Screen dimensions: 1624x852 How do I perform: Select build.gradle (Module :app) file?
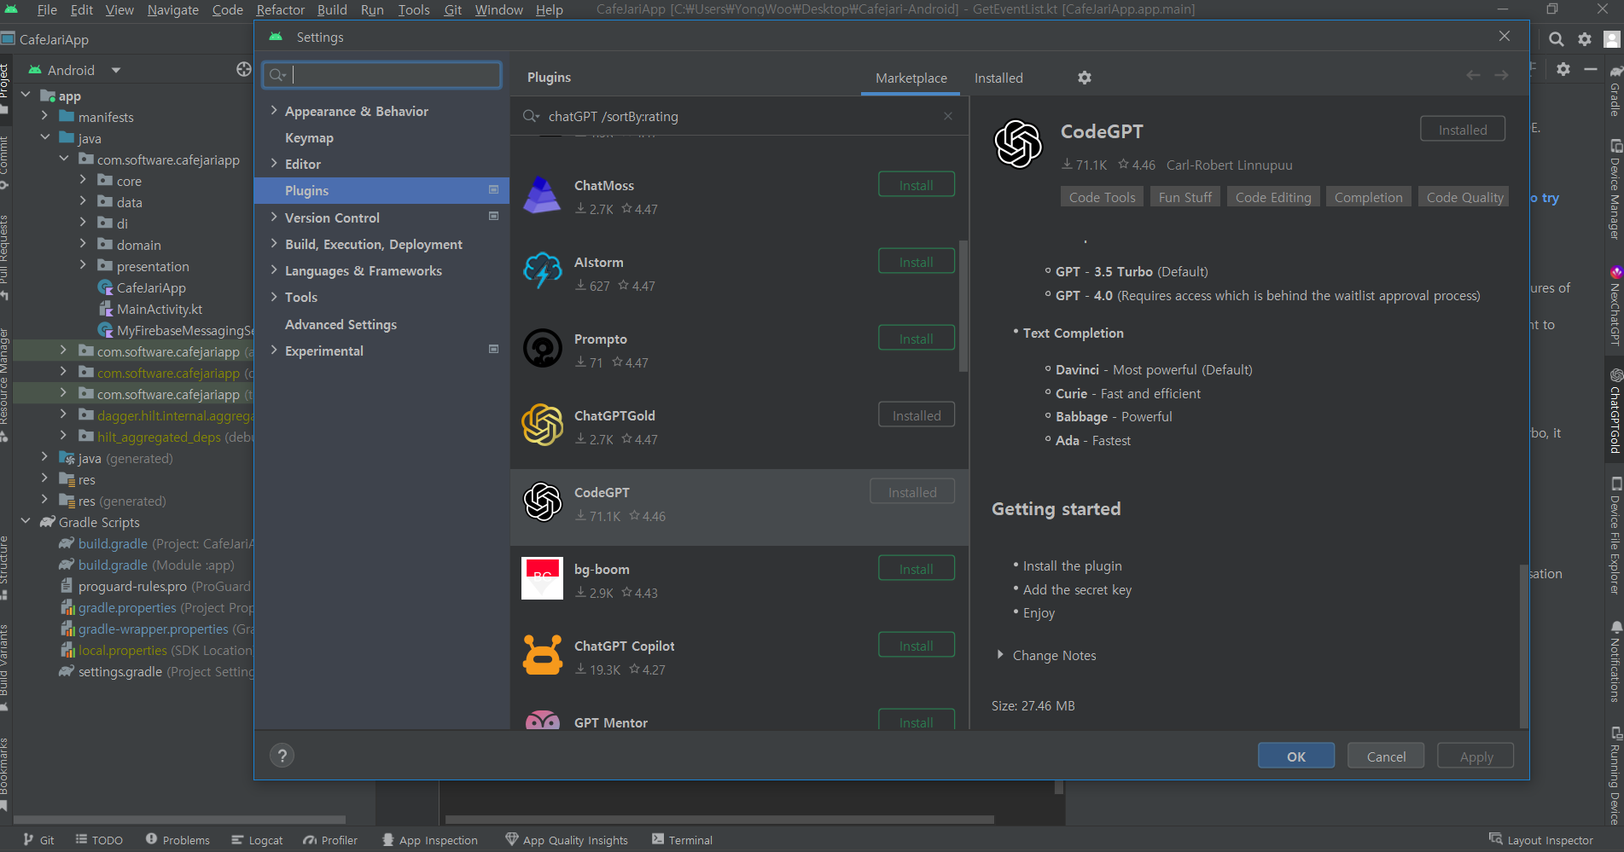click(155, 565)
